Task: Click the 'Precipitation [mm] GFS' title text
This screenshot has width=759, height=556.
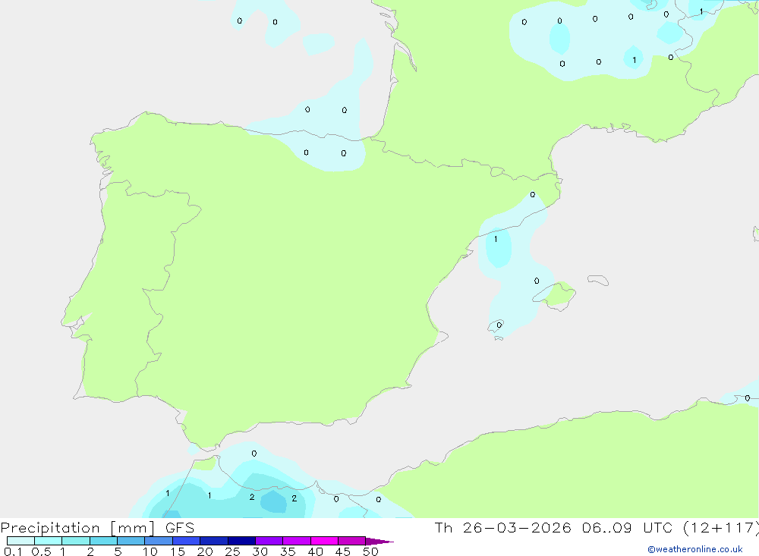Action: (x=97, y=528)
